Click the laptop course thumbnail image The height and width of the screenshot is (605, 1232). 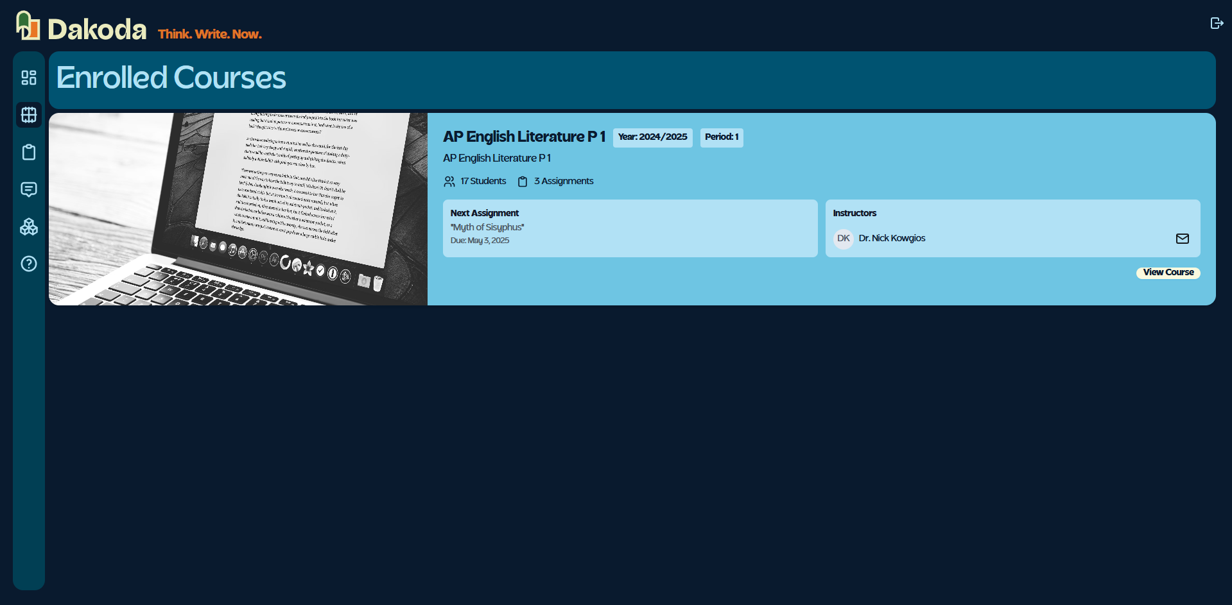(238, 209)
